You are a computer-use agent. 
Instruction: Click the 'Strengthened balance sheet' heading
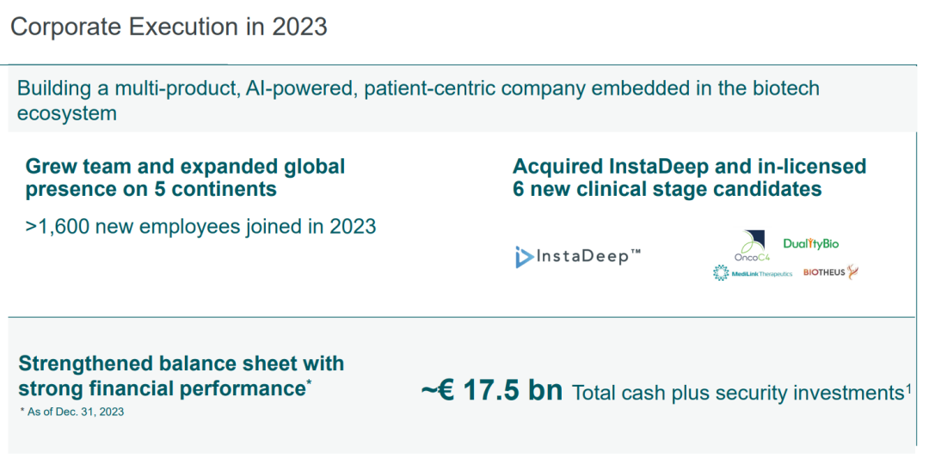[x=181, y=363]
